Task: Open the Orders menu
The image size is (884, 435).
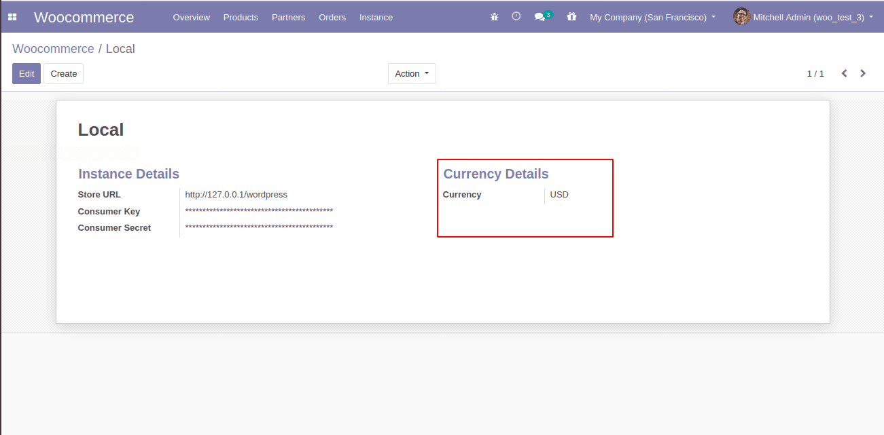Action: coord(332,18)
